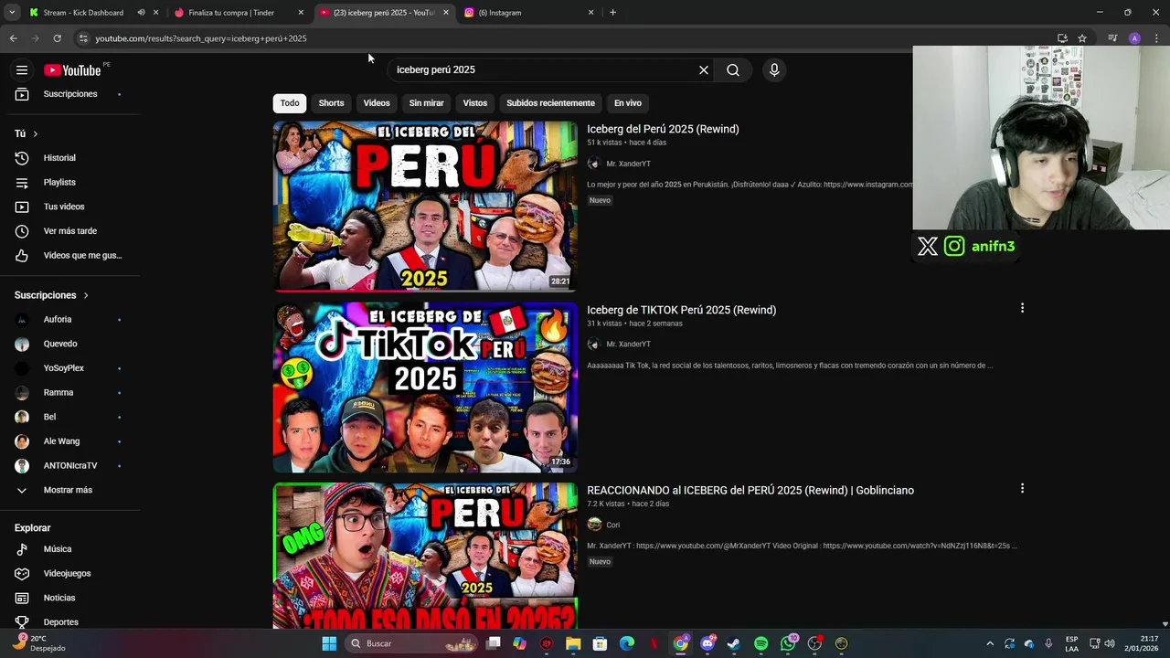Open Steam from taskbar

tap(733, 643)
